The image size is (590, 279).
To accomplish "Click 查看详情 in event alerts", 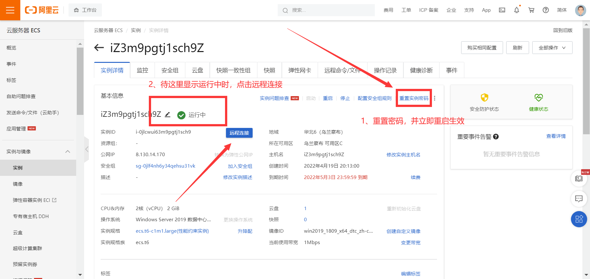I will (556, 136).
